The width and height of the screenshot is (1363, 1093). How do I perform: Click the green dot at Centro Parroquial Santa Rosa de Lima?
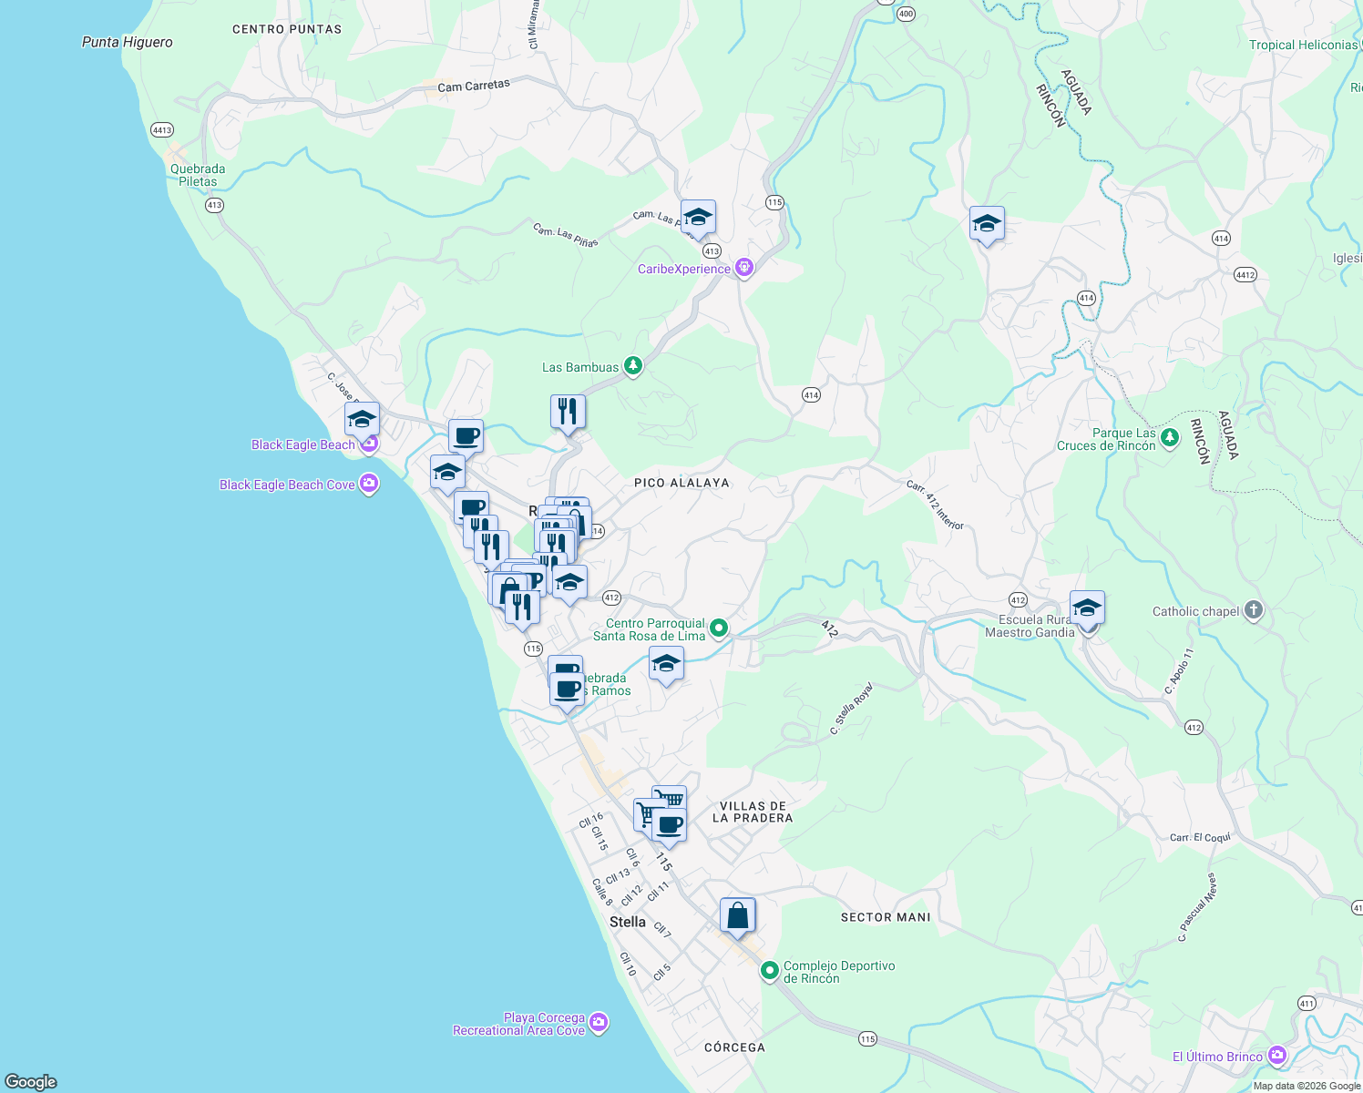click(x=719, y=627)
